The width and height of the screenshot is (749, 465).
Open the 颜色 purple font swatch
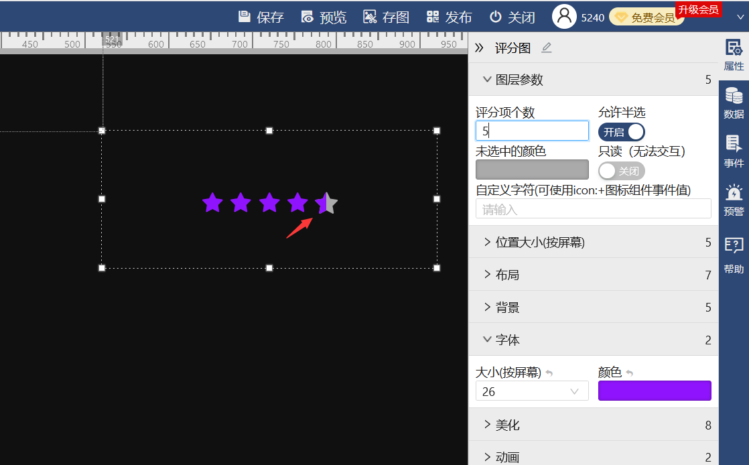[x=655, y=391]
